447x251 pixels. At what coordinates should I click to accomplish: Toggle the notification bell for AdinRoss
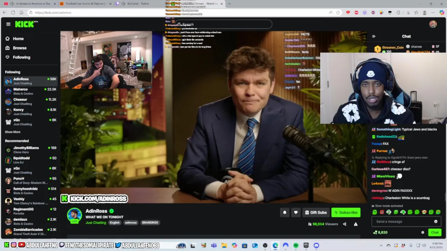tap(285, 212)
